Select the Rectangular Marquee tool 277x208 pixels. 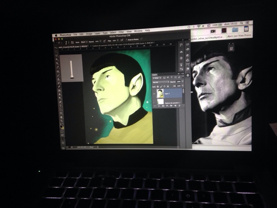tap(56, 52)
